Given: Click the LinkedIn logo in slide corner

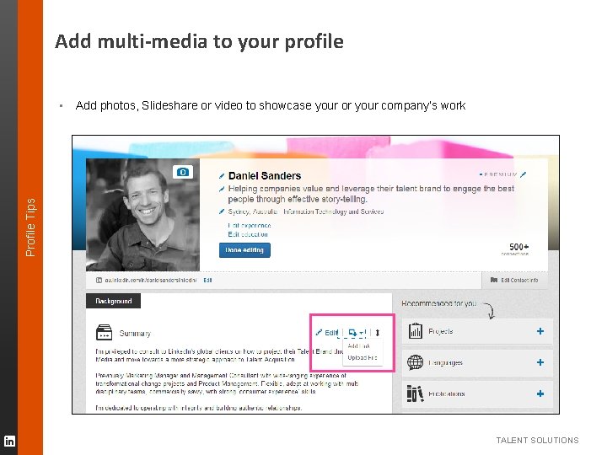Looking at the screenshot, I should [x=9, y=441].
